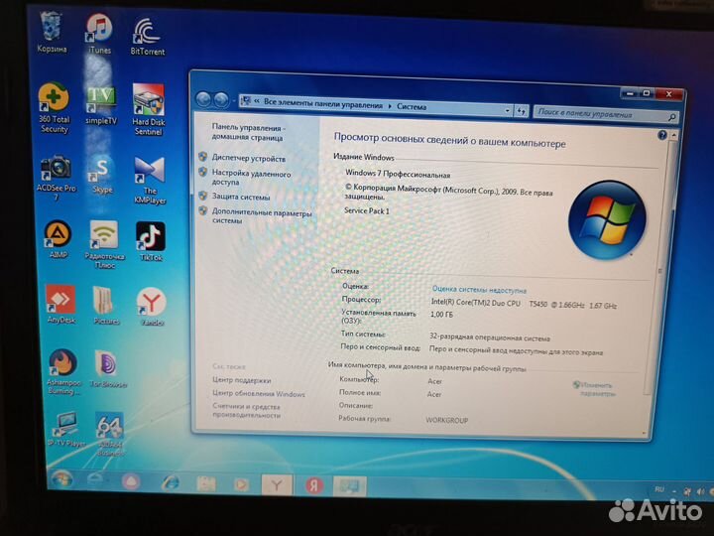Open Диспетчер устройств (Device Manager)
This screenshot has height=536, width=714.
[249, 158]
